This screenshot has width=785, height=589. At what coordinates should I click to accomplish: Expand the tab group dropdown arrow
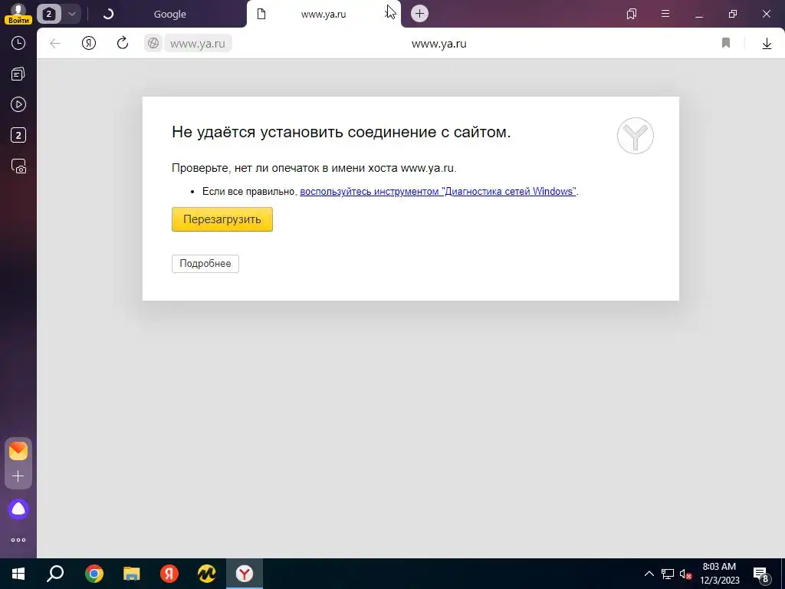point(71,14)
